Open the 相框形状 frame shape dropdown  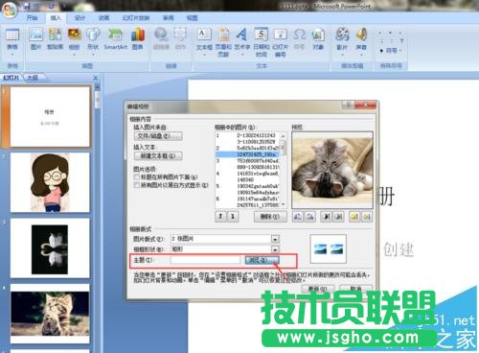(x=275, y=249)
